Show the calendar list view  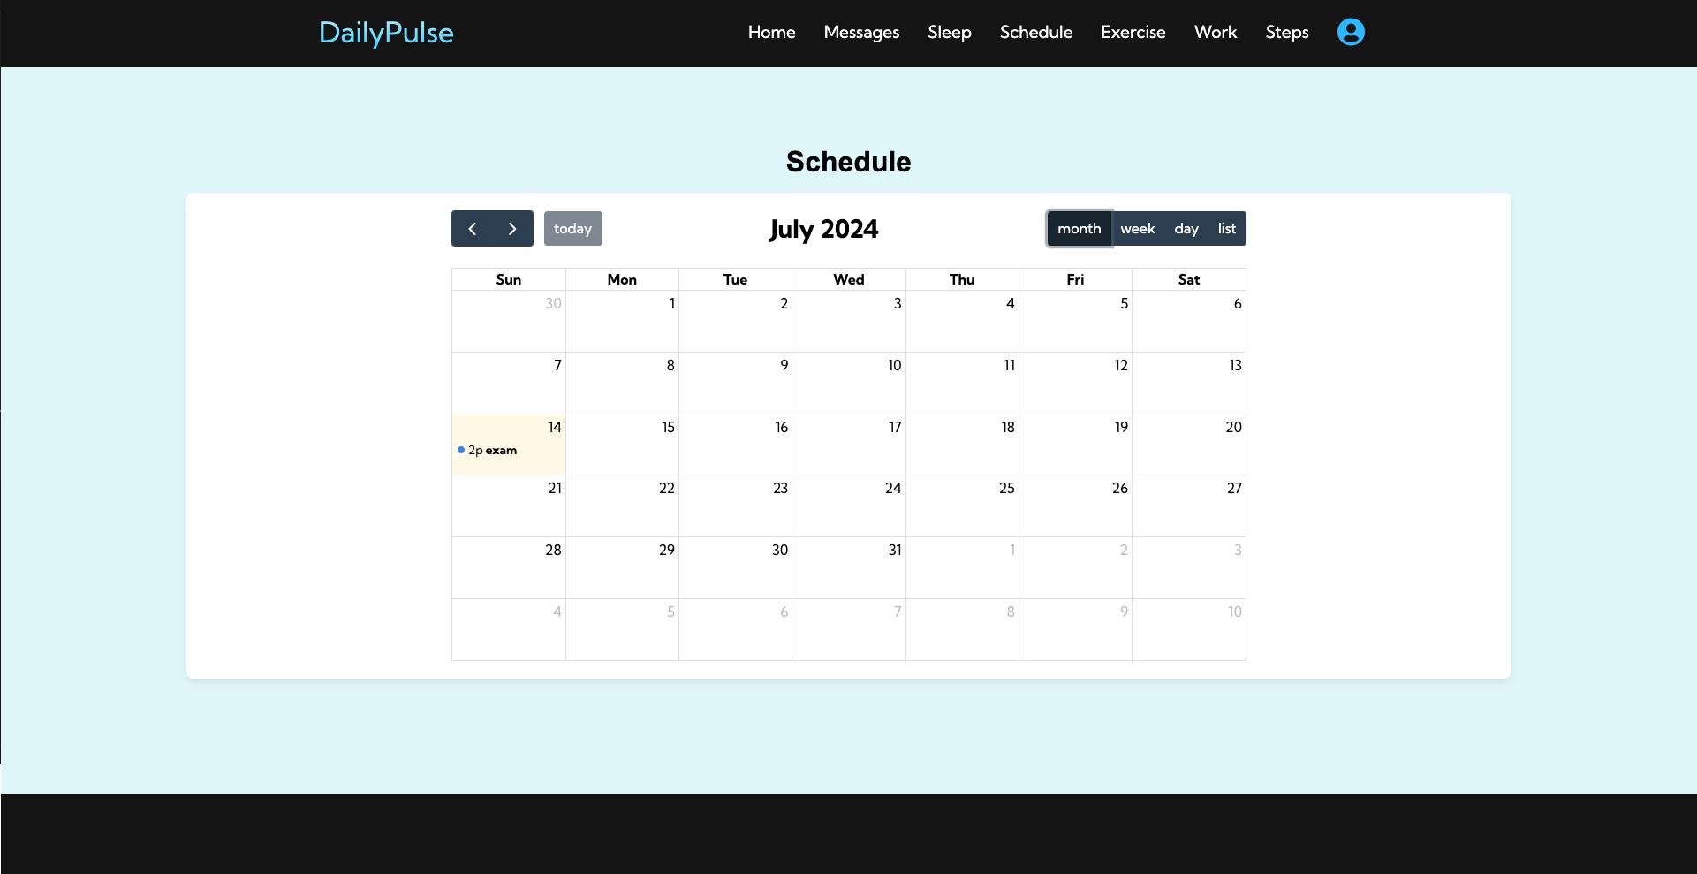tap(1226, 229)
